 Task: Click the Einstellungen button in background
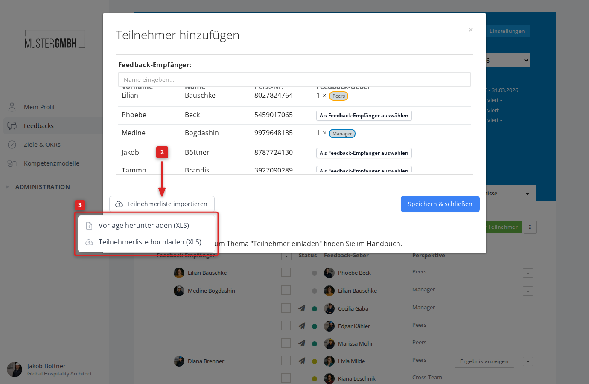click(507, 31)
